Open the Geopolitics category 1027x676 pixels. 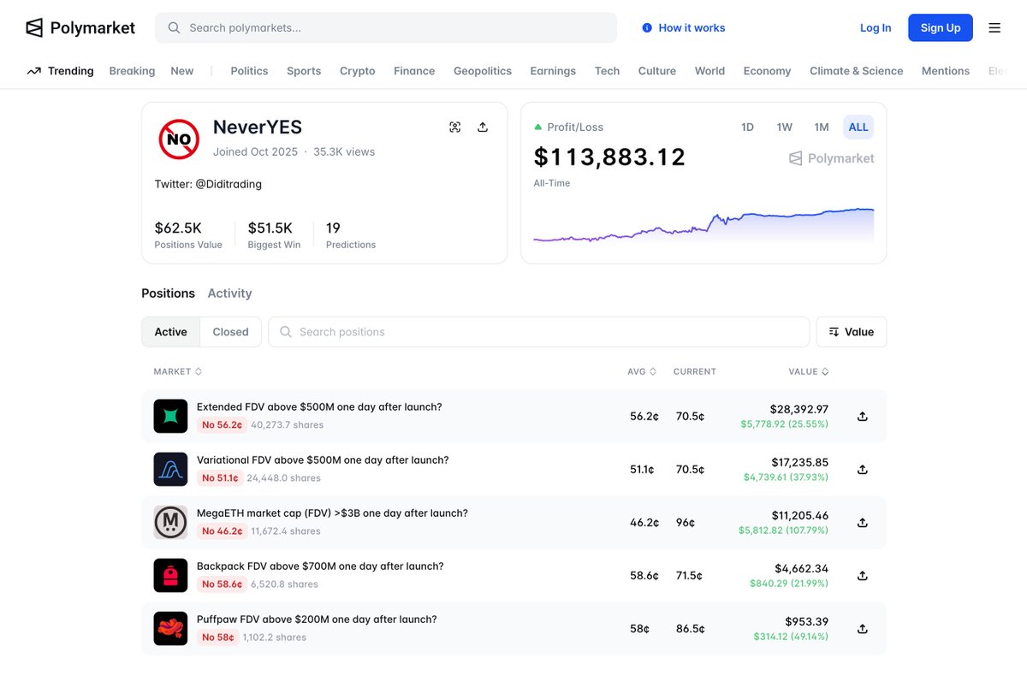point(483,71)
